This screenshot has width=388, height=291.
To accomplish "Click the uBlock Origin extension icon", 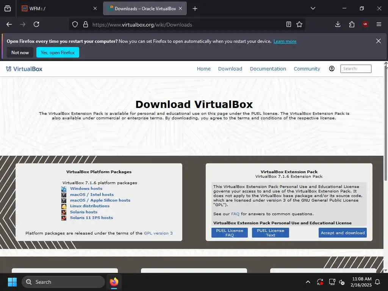I will coord(365,24).
